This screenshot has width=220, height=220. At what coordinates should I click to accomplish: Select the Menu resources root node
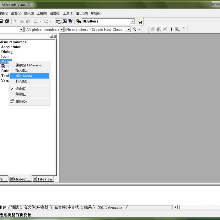point(13,42)
